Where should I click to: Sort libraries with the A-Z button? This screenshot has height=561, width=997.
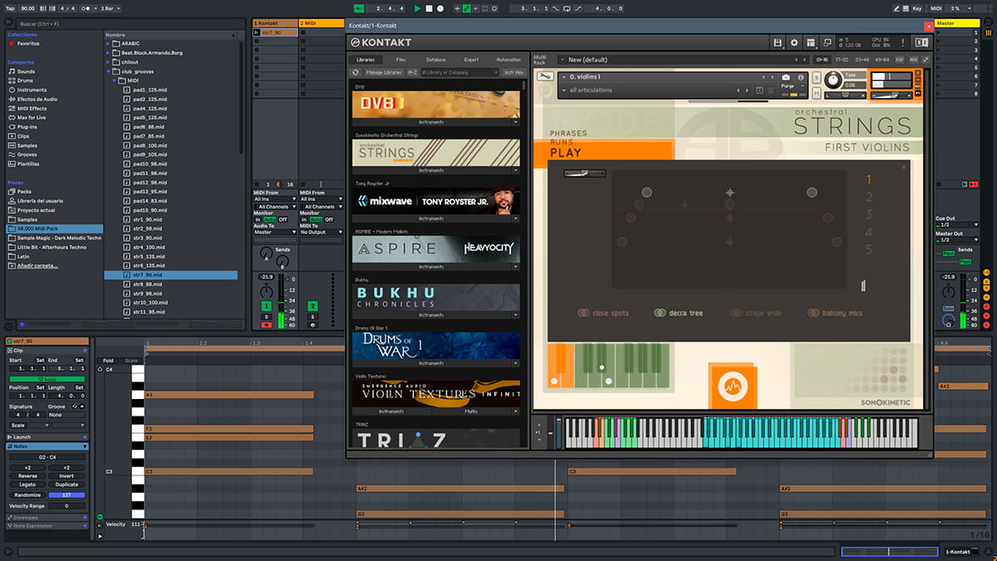(x=412, y=72)
